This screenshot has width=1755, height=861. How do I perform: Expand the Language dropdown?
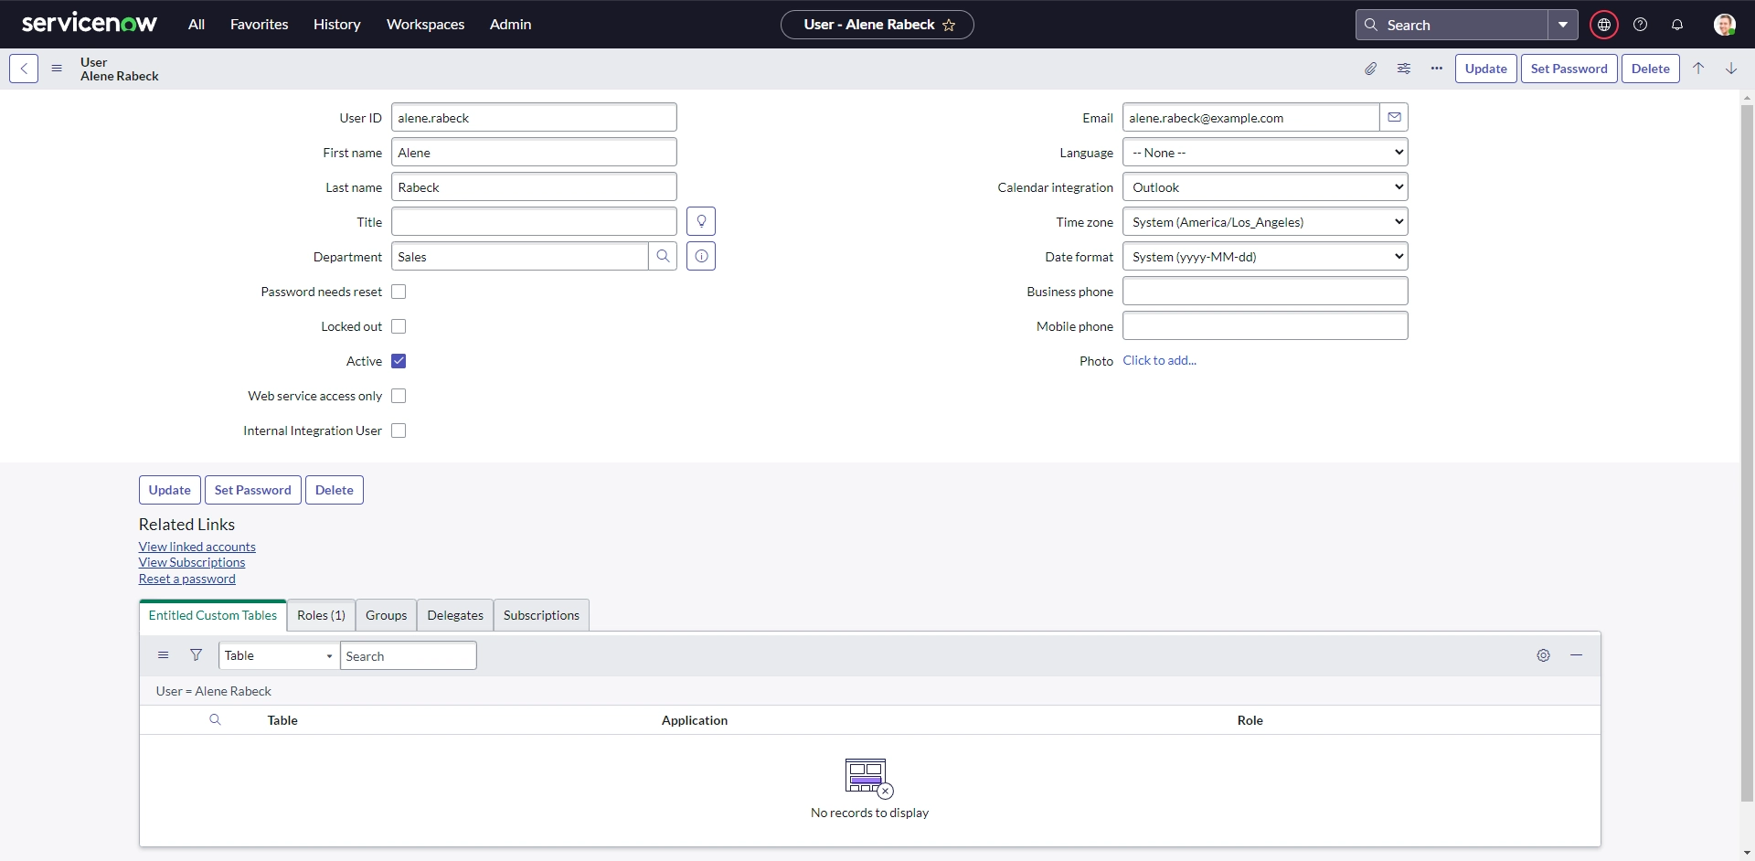pos(1265,153)
